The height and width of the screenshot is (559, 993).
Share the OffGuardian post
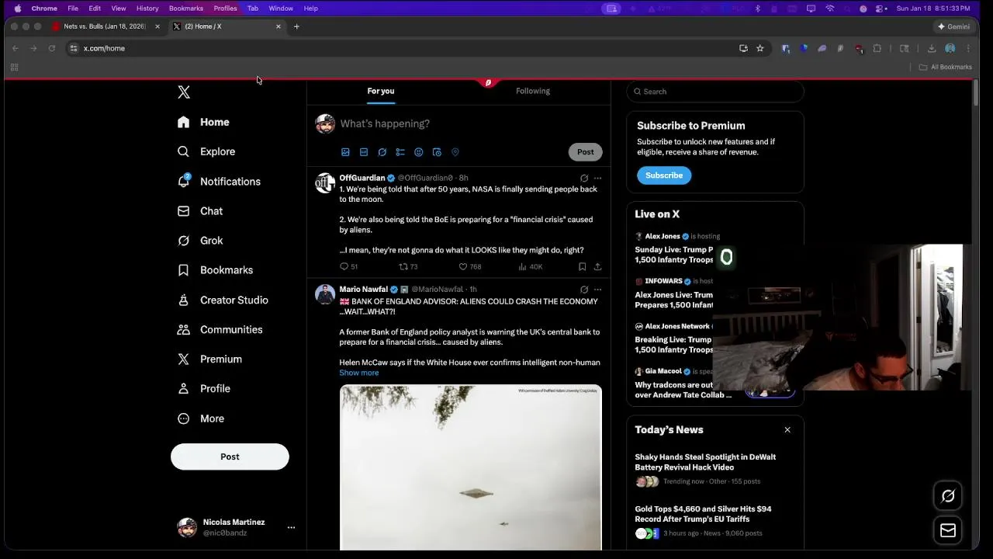(x=597, y=266)
